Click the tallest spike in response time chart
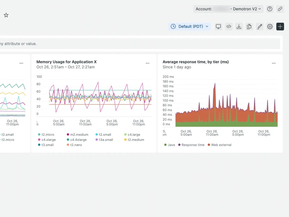The width and height of the screenshot is (289, 217). pos(215,84)
